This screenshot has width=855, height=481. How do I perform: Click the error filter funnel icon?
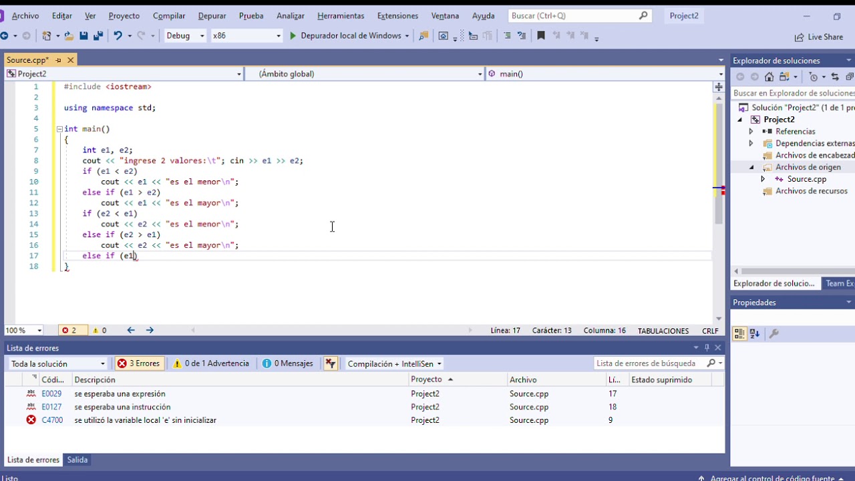click(x=330, y=363)
